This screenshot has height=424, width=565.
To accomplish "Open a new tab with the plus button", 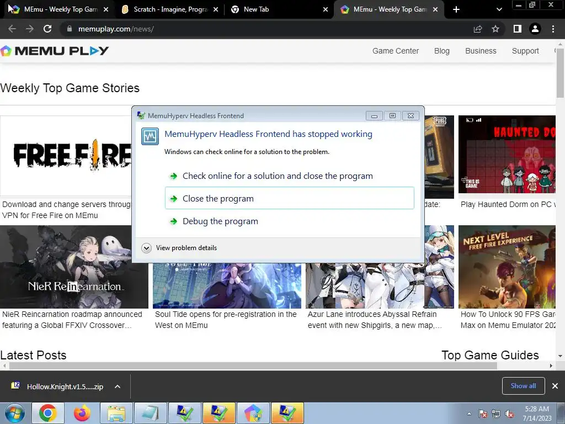I will [456, 9].
